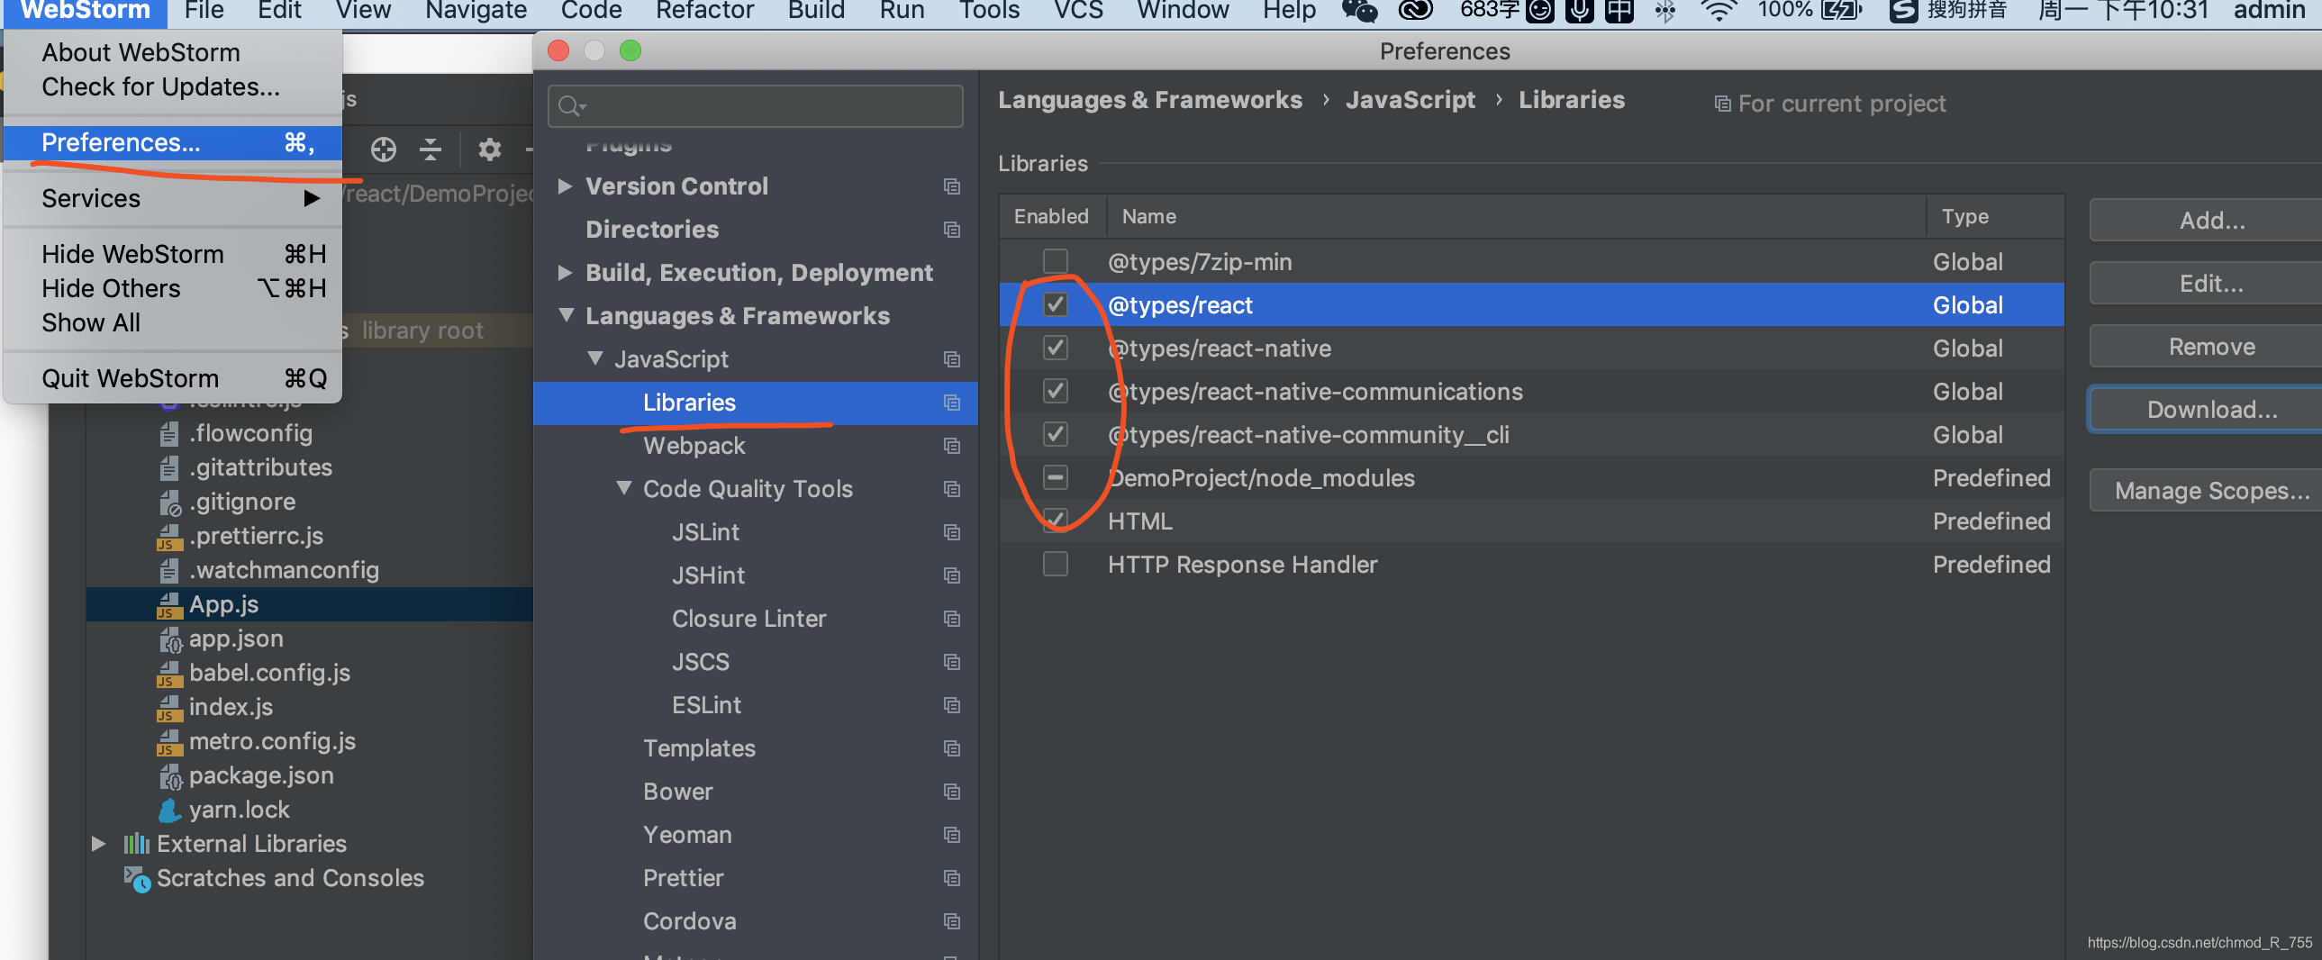Uncheck the @types/react-native library checkbox
Viewport: 2322px width, 960px height.
coord(1055,348)
